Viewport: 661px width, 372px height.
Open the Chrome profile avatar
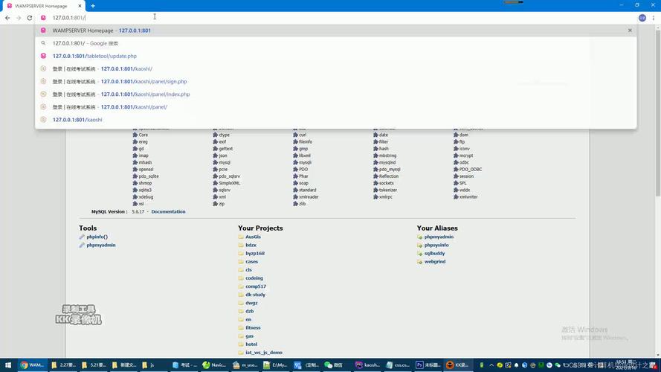click(x=642, y=18)
